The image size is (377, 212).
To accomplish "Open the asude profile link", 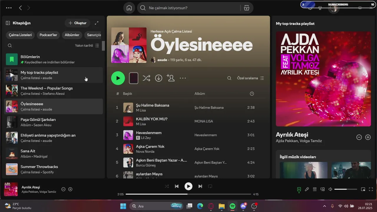I will tap(162, 60).
